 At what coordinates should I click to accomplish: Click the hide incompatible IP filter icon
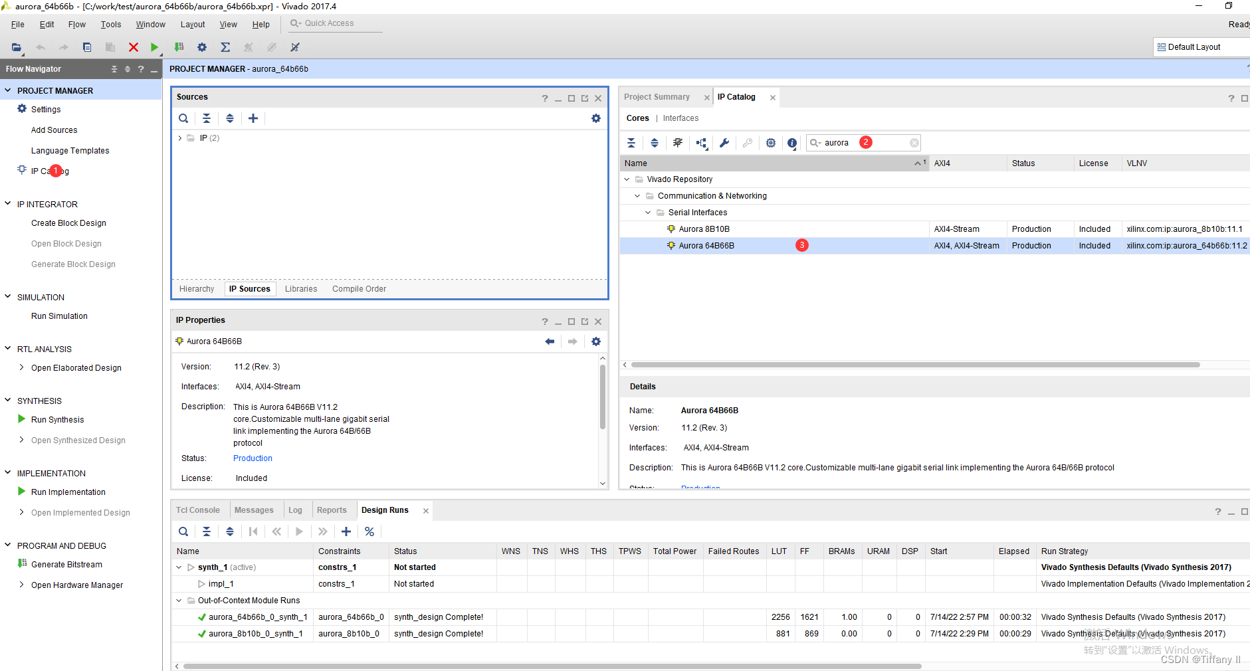pos(678,143)
